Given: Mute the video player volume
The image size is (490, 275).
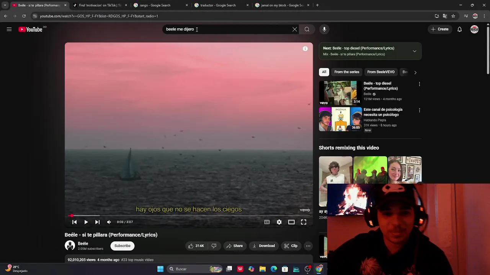Looking at the screenshot, I should 109,222.
